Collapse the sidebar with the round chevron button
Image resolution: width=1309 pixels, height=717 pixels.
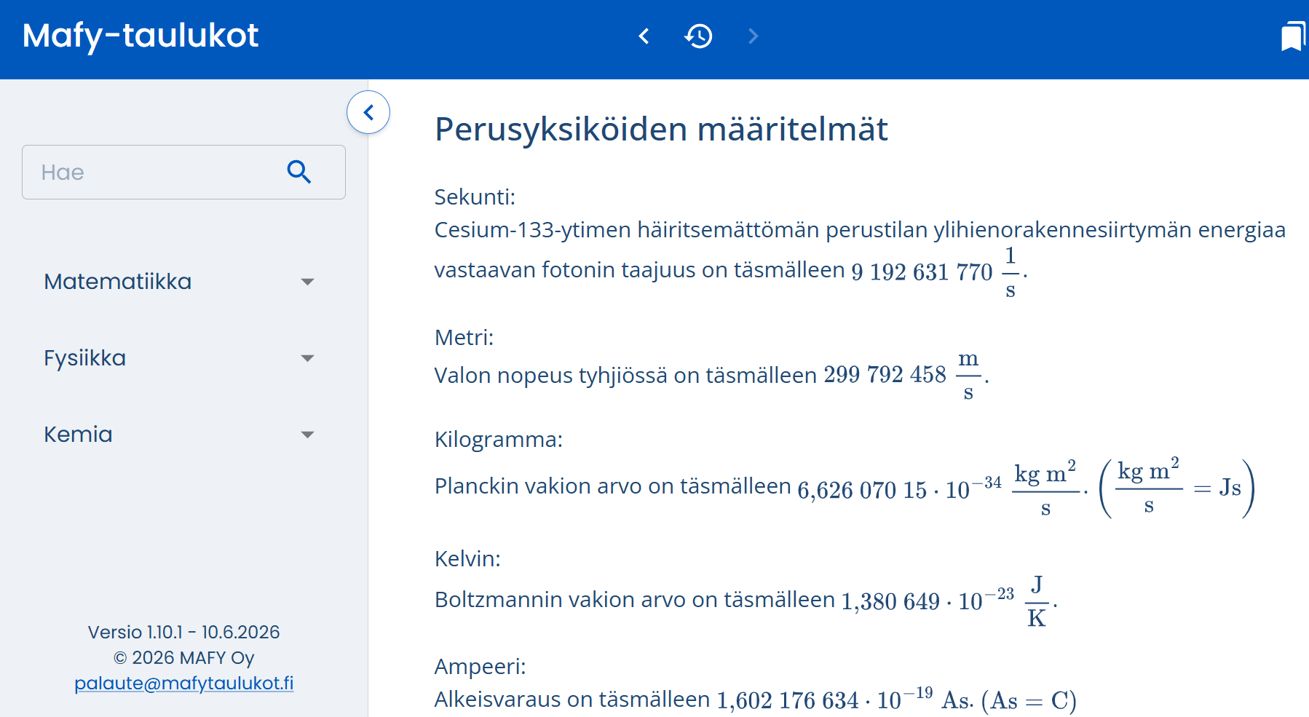368,112
